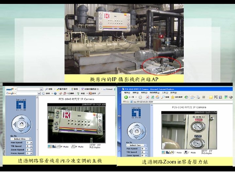Image resolution: width=235 pixels, height=176 pixels.
Task: Click scroll-up arrow in Internet Explorer sidebar
Action: tap(152, 105)
